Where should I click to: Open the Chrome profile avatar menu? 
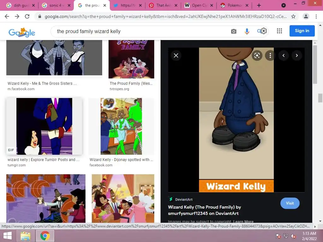[x=306, y=16]
